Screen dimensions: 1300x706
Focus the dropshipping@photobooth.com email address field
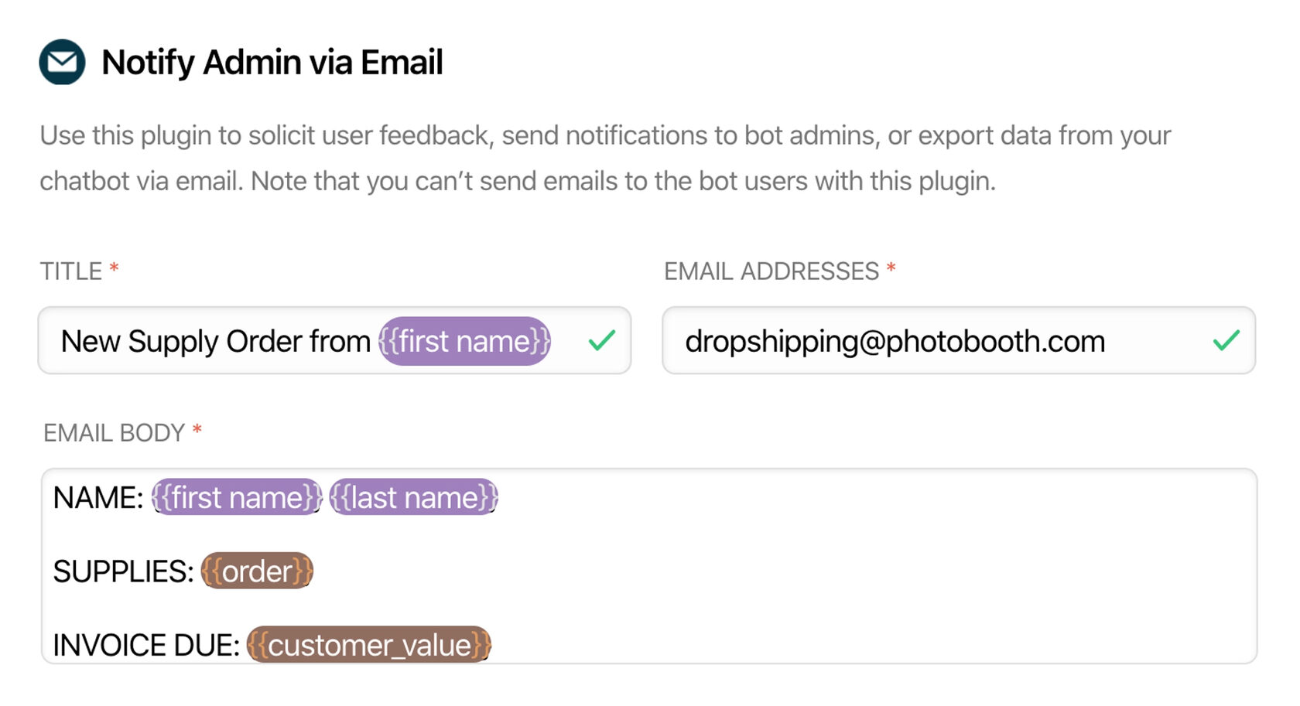[895, 341]
